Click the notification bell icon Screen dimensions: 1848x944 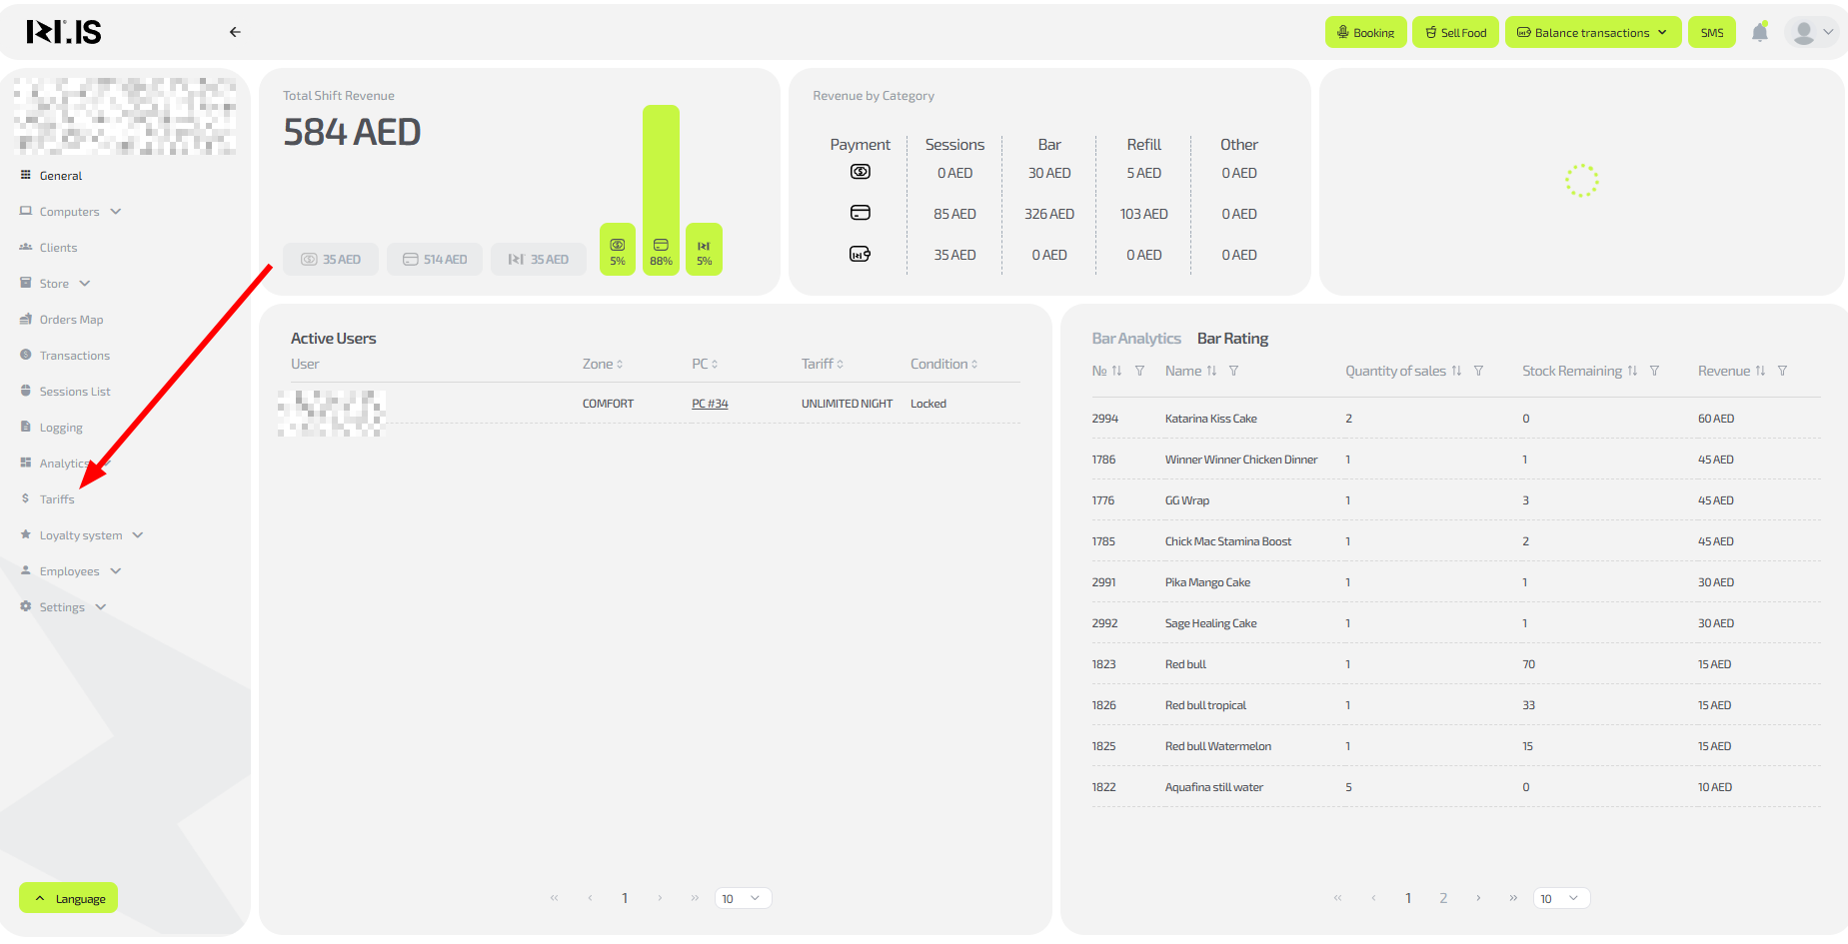1760,33
